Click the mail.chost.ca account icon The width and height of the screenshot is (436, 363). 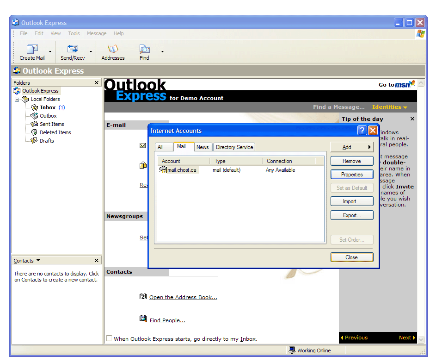point(163,169)
